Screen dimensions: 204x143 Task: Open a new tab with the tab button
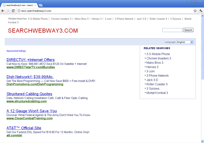pos(41,5)
